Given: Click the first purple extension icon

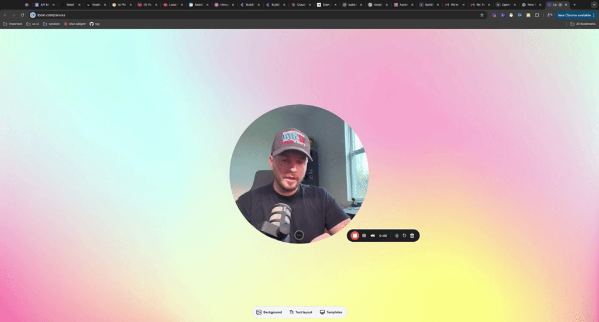Looking at the screenshot, I should tap(494, 15).
